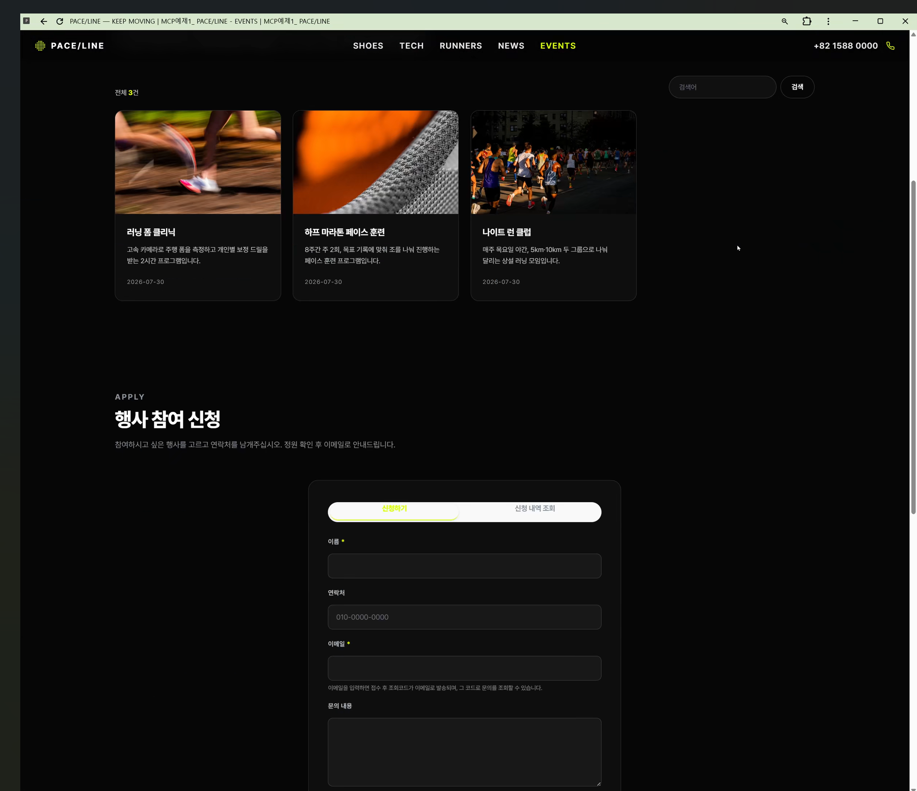Click the 하프 마라톤 페이스 훈련 title
The height and width of the screenshot is (791, 917).
tap(344, 232)
